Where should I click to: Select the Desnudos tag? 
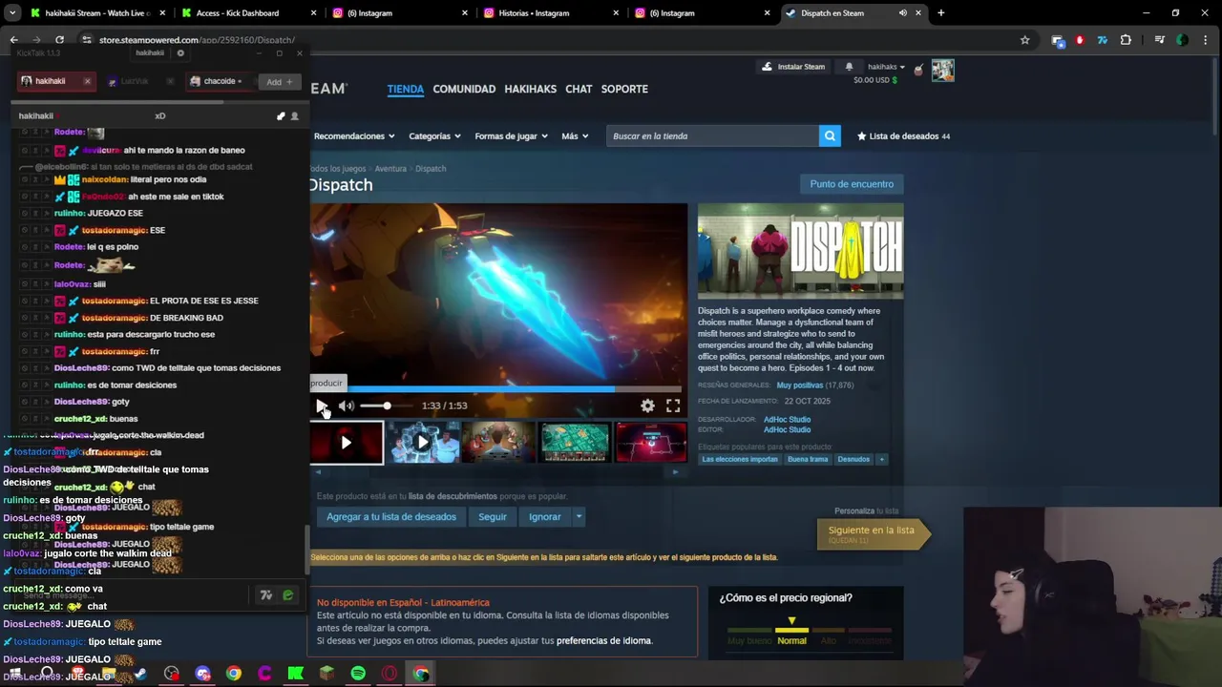coord(853,459)
